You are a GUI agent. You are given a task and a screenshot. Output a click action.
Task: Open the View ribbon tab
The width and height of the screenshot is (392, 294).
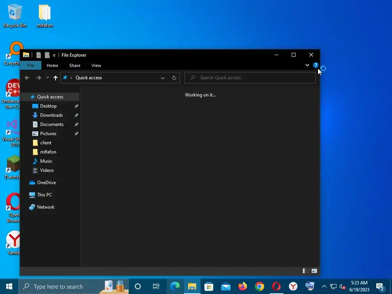pyautogui.click(x=96, y=65)
